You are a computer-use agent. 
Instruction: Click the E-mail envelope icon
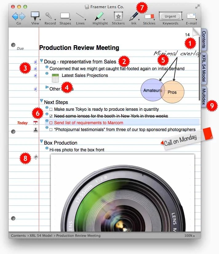191,16
